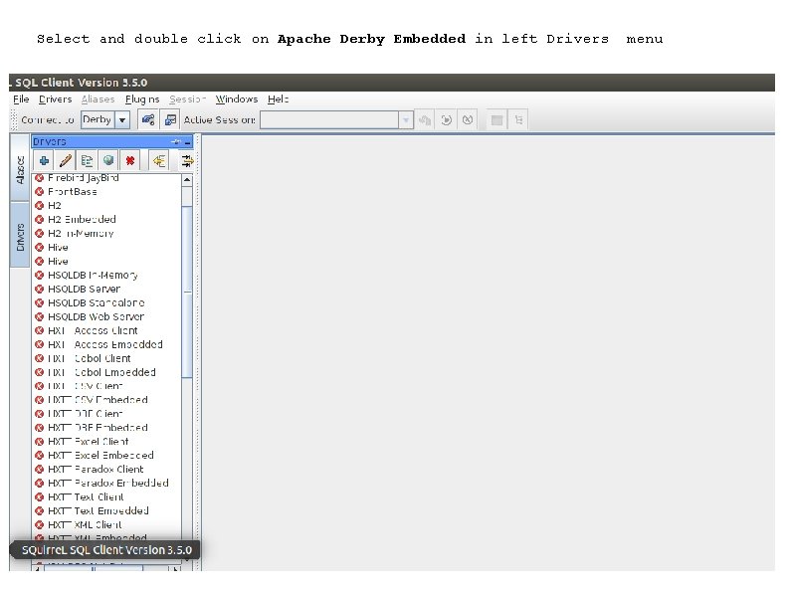Select HXTT Access Embedded driver row

(x=106, y=344)
